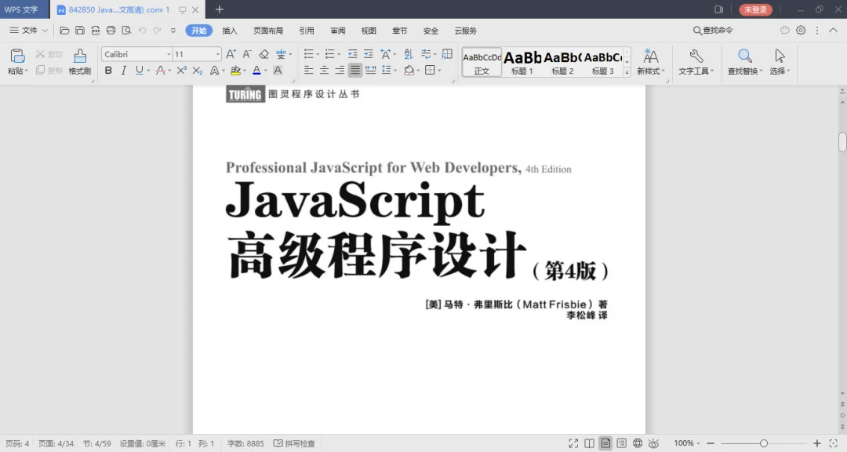Increase paragraph indent
847x452 pixels.
click(369, 54)
